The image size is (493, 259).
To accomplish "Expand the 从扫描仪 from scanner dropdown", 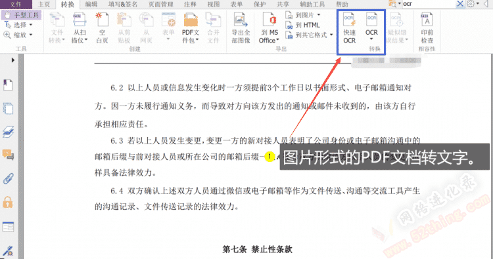I will click(x=86, y=40).
